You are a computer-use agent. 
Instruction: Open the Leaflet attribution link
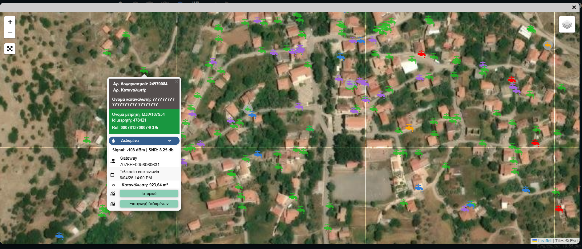[x=544, y=241]
